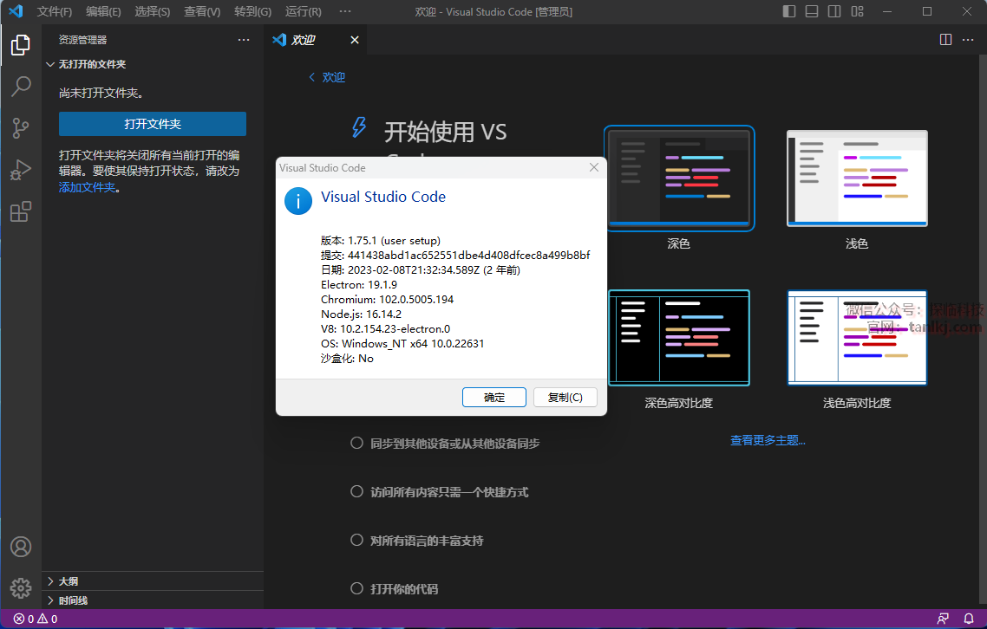Click the Copy (复制) button in dialog
987x629 pixels.
coord(565,397)
